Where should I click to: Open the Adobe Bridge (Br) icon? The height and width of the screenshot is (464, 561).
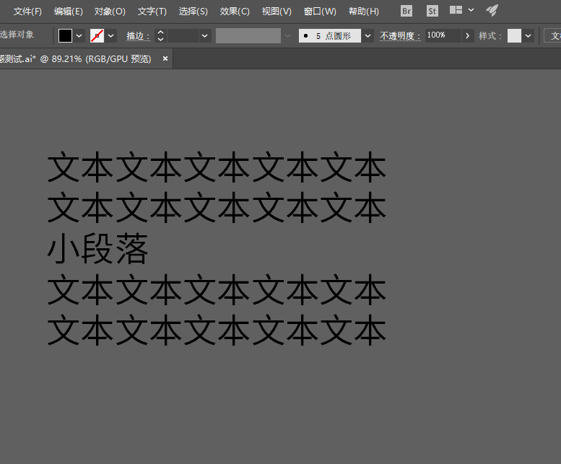pyautogui.click(x=406, y=11)
